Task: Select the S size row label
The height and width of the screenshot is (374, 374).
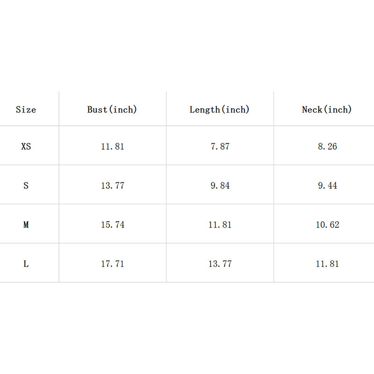Action: (x=26, y=186)
